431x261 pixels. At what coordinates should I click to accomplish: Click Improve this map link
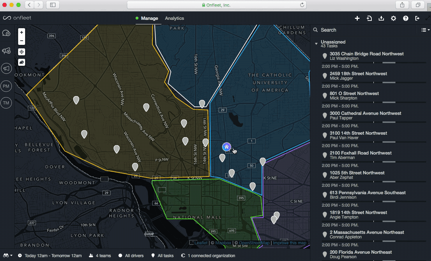(x=289, y=243)
